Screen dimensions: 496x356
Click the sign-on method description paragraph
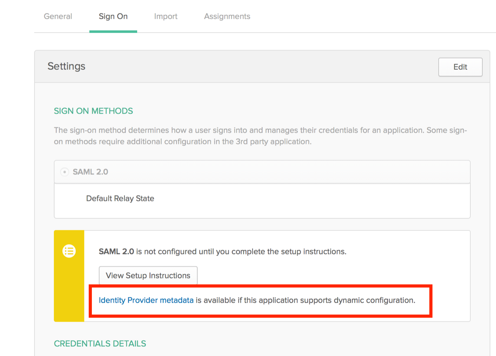point(260,136)
